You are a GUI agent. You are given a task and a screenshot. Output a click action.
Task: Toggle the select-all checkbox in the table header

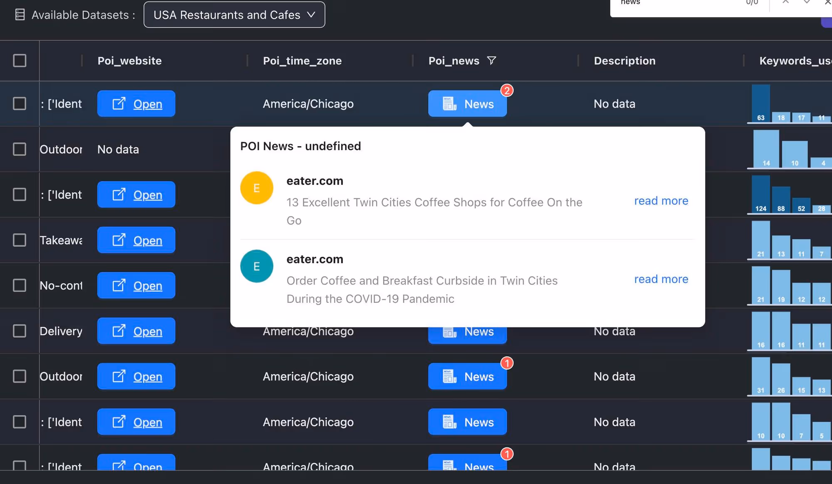pyautogui.click(x=20, y=61)
